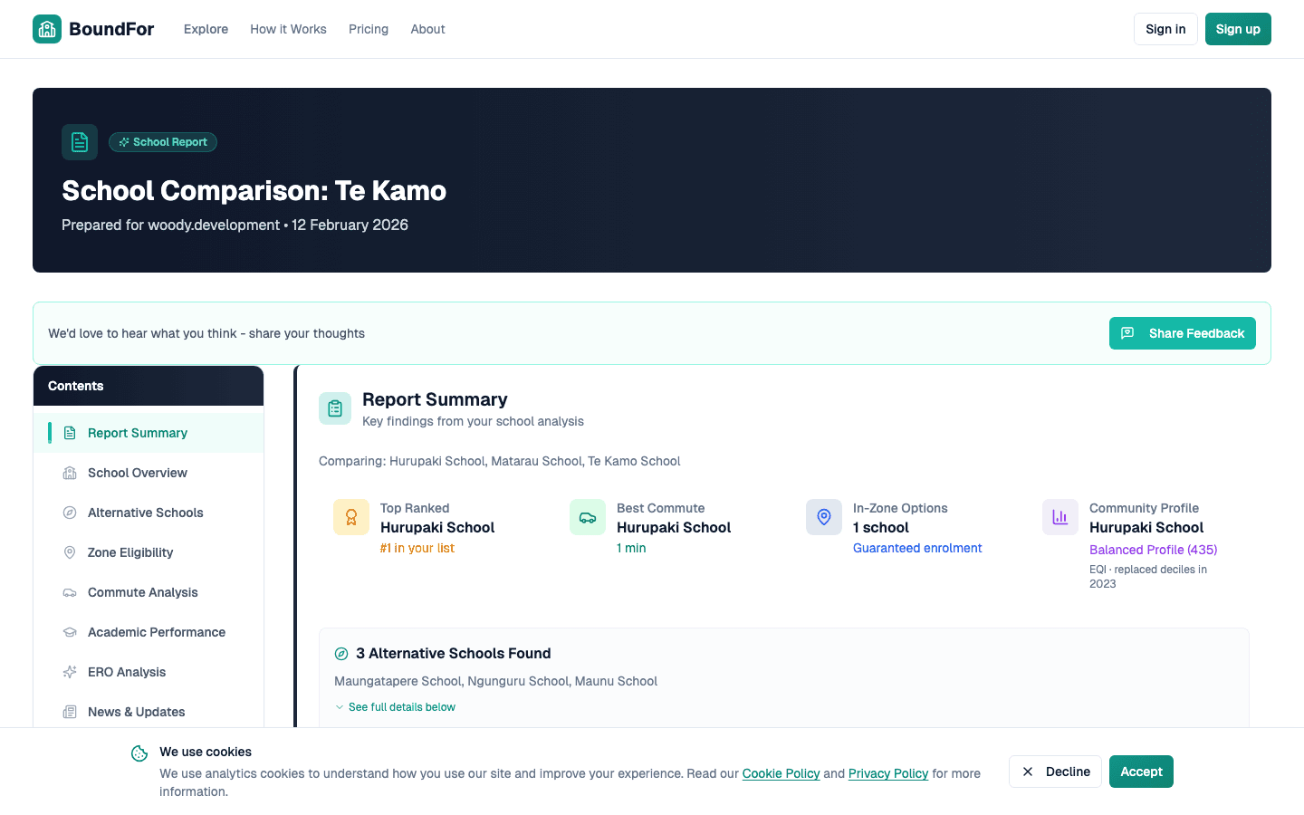Click the BoundFor logo icon

tap(46, 28)
